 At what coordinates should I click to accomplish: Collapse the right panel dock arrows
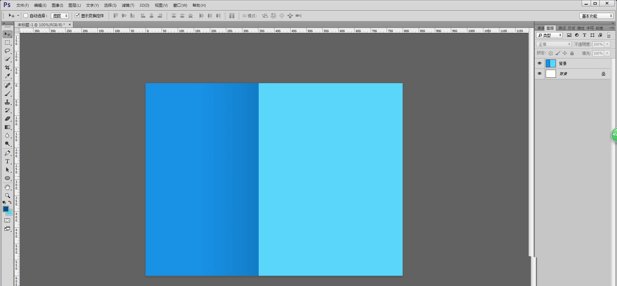pos(613,23)
